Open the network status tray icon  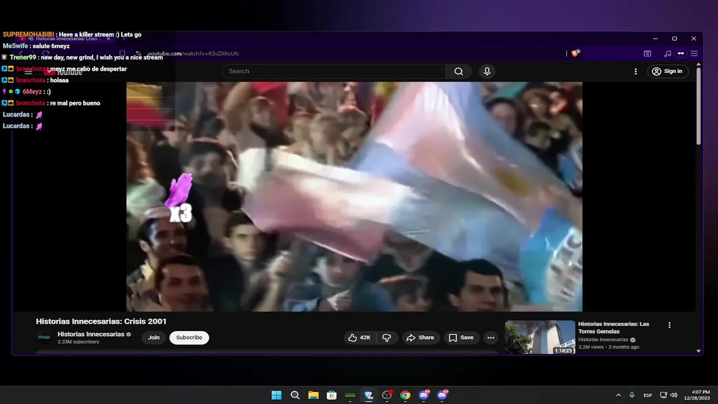pyautogui.click(x=664, y=395)
